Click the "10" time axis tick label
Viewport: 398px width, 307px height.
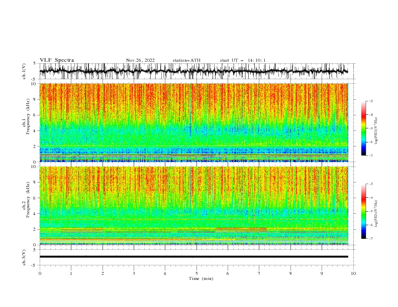pyautogui.click(x=353, y=273)
